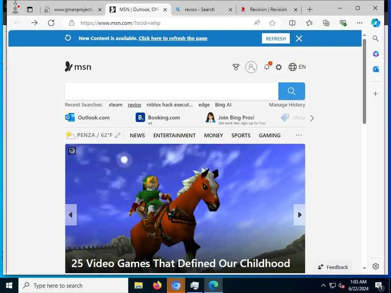The width and height of the screenshot is (391, 293).
Task: Go to previous carousel slide
Action: [71, 215]
